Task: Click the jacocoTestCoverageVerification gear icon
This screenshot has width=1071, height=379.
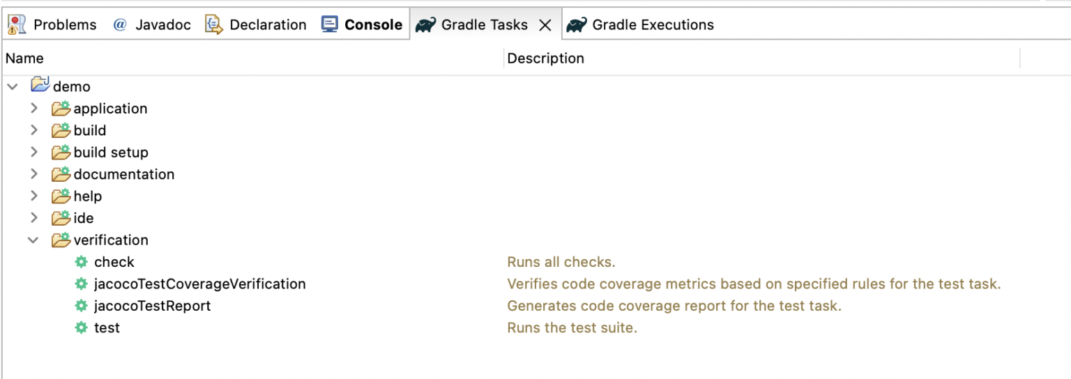Action: tap(82, 284)
